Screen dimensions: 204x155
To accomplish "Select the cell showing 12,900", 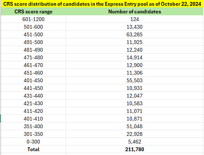I will tap(135, 65).
